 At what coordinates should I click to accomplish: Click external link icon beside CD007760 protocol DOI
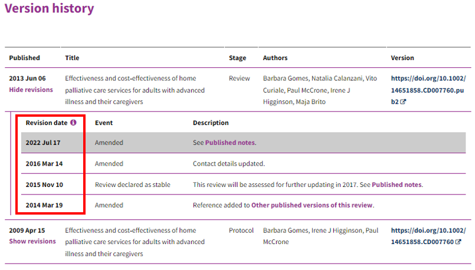pyautogui.click(x=458, y=242)
